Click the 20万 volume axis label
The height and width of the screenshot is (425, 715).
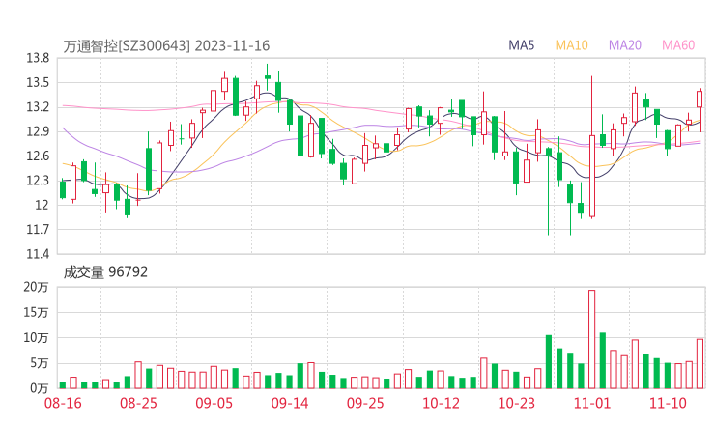pyautogui.click(x=36, y=287)
